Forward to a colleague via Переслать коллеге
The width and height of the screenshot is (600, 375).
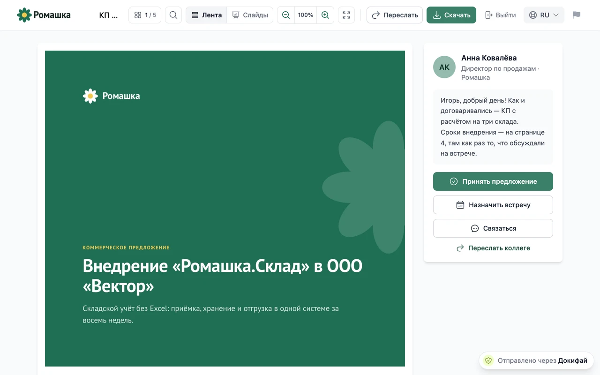[x=493, y=248]
